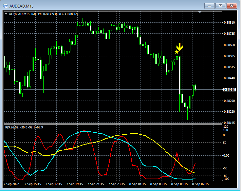Click the AUDCAD,M15 window title text
241x191 pixels.
click(22, 6)
